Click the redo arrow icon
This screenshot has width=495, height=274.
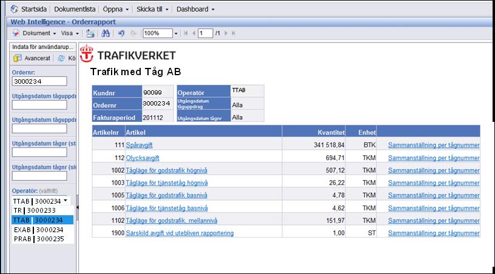pyautogui.click(x=133, y=33)
